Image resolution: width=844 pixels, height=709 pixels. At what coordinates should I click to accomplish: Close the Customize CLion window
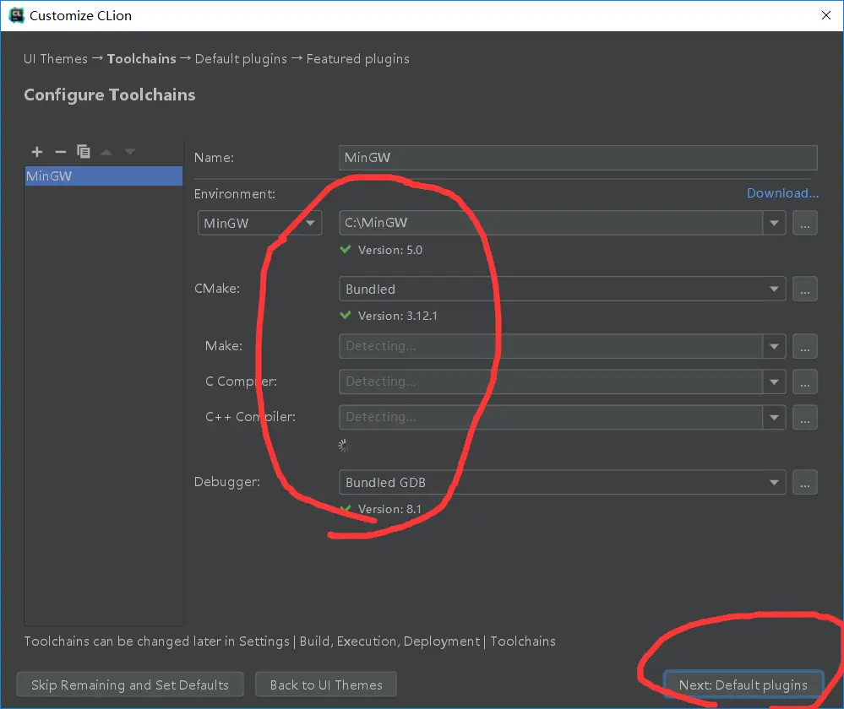(x=825, y=15)
